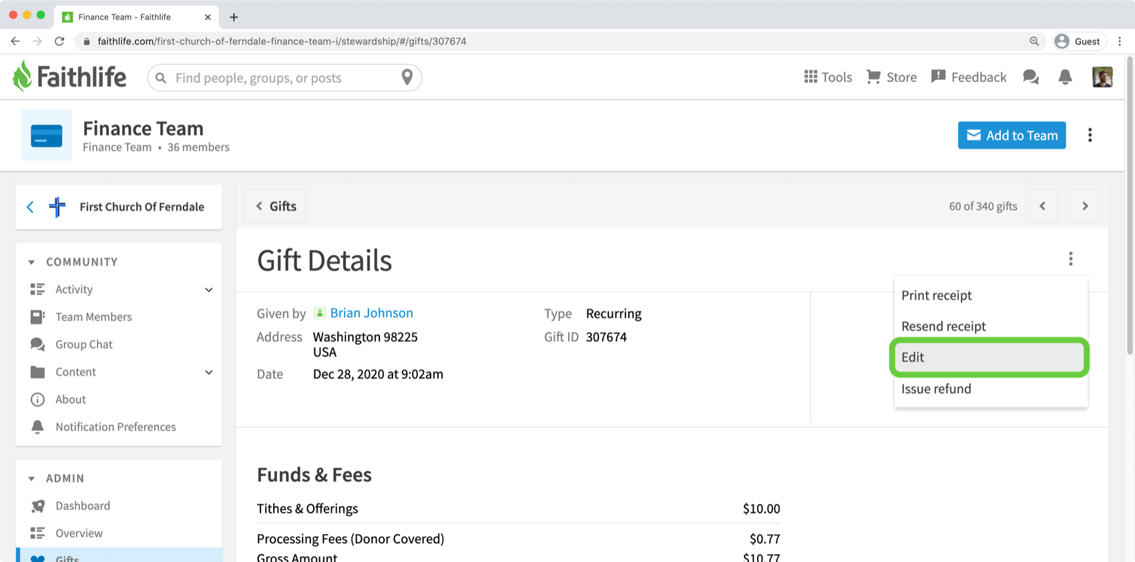Go to next gift with right arrow

point(1086,206)
